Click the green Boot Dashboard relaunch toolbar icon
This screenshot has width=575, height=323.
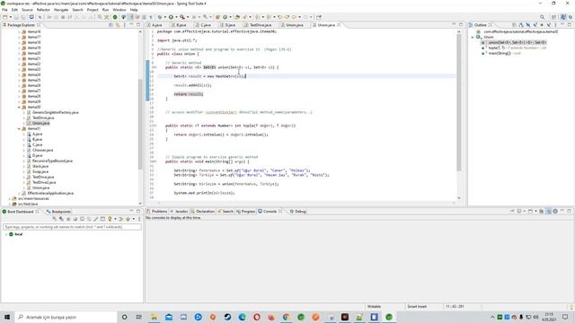115,17
